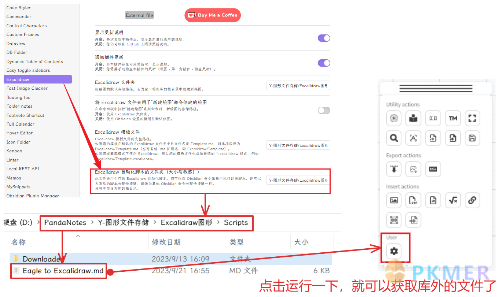Click the magnifier search icon in Utility actions

[394, 138]
